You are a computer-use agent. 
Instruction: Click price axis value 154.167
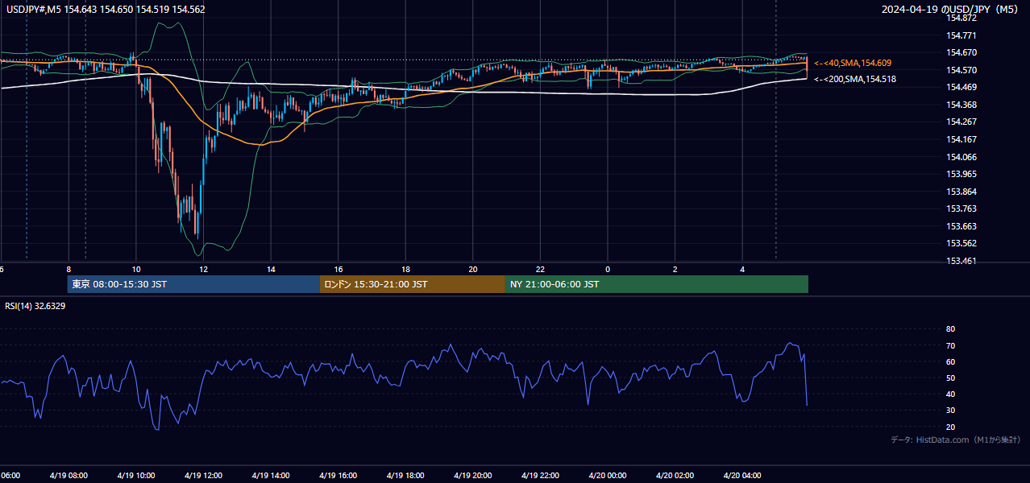point(962,139)
